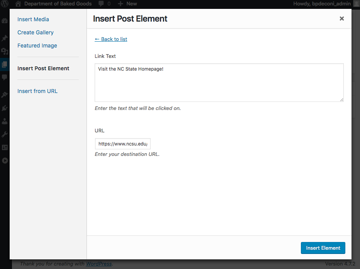Go back to list link
The width and height of the screenshot is (360, 269).
tap(111, 39)
